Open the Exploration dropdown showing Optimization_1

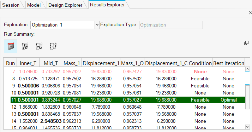(65, 25)
